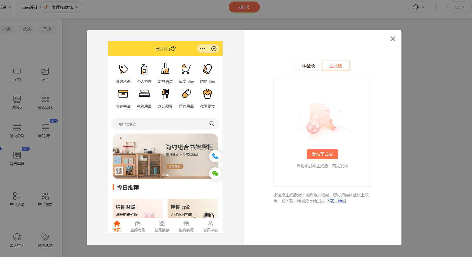Screen dimensions: 472x257
Task: Open the 限时秒杀 category icon
Action: tap(123, 70)
